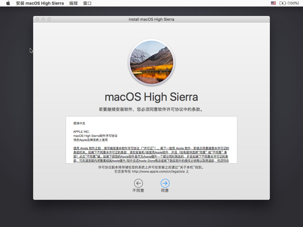
Task: Open the 安装 macOS High Sierra menu
Action: (40, 3)
